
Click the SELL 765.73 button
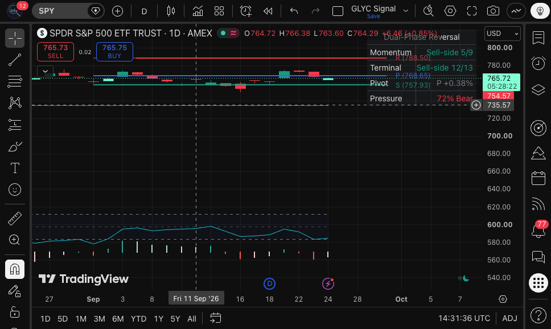[x=56, y=52]
